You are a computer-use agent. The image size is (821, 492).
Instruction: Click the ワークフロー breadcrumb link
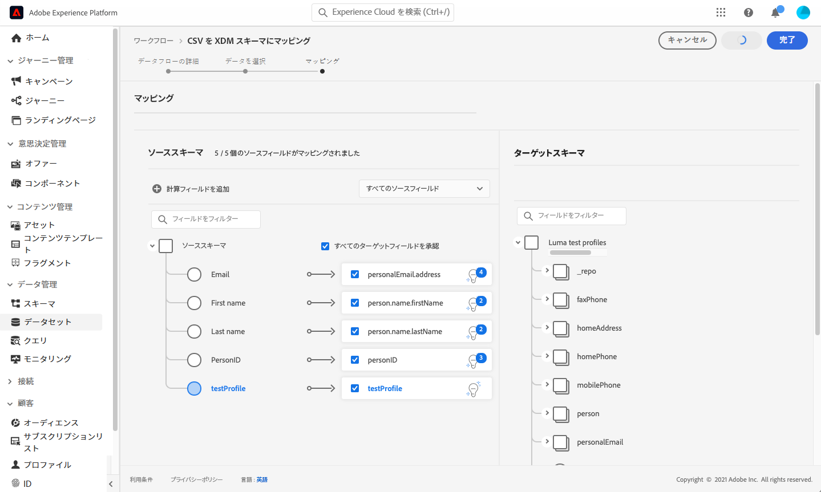pos(153,41)
